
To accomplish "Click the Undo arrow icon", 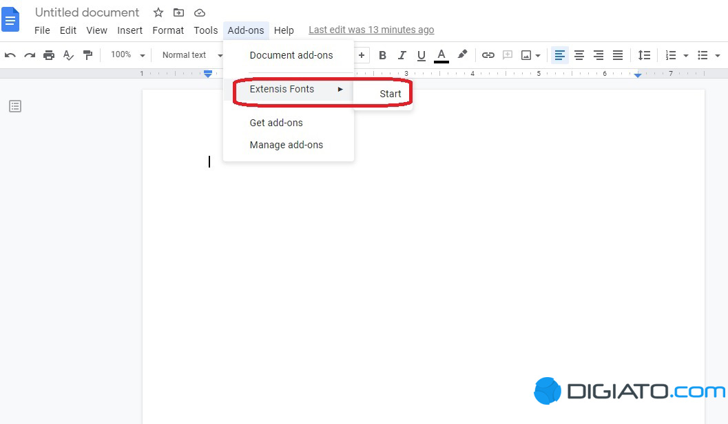I will click(x=10, y=55).
